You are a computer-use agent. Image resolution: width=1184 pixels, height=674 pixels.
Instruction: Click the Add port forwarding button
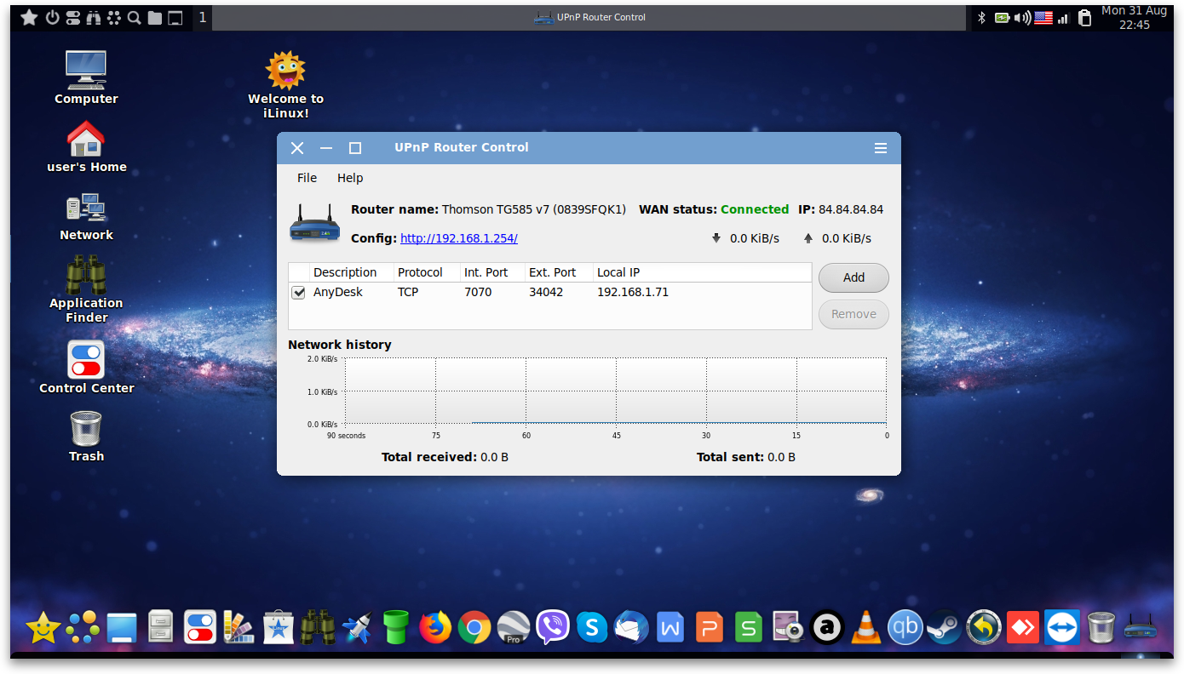pos(854,277)
